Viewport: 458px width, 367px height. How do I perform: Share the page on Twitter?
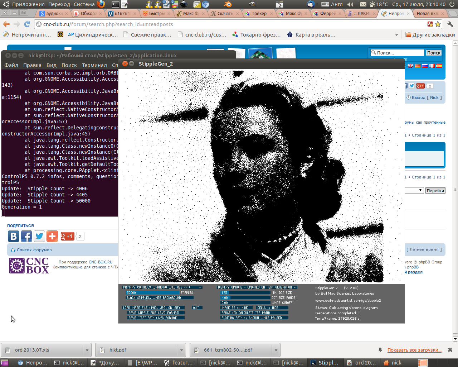click(39, 236)
